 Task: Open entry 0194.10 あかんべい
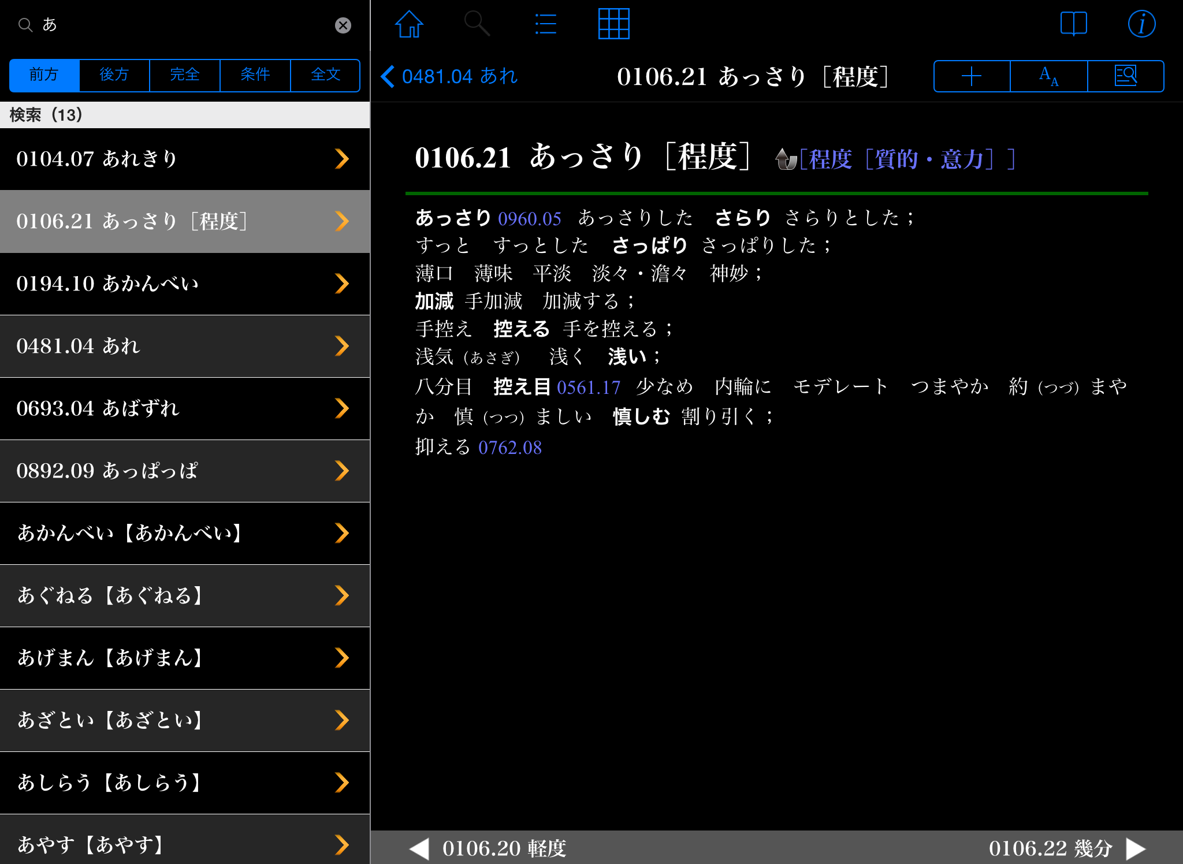pyautogui.click(x=185, y=284)
